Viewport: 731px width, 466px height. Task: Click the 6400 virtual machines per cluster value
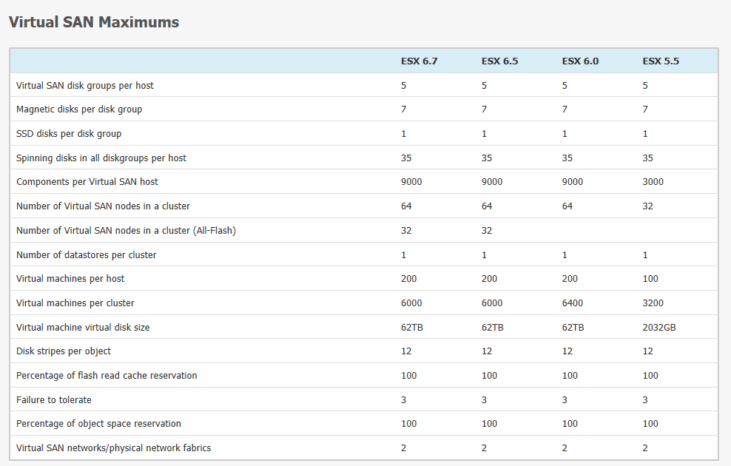(573, 303)
